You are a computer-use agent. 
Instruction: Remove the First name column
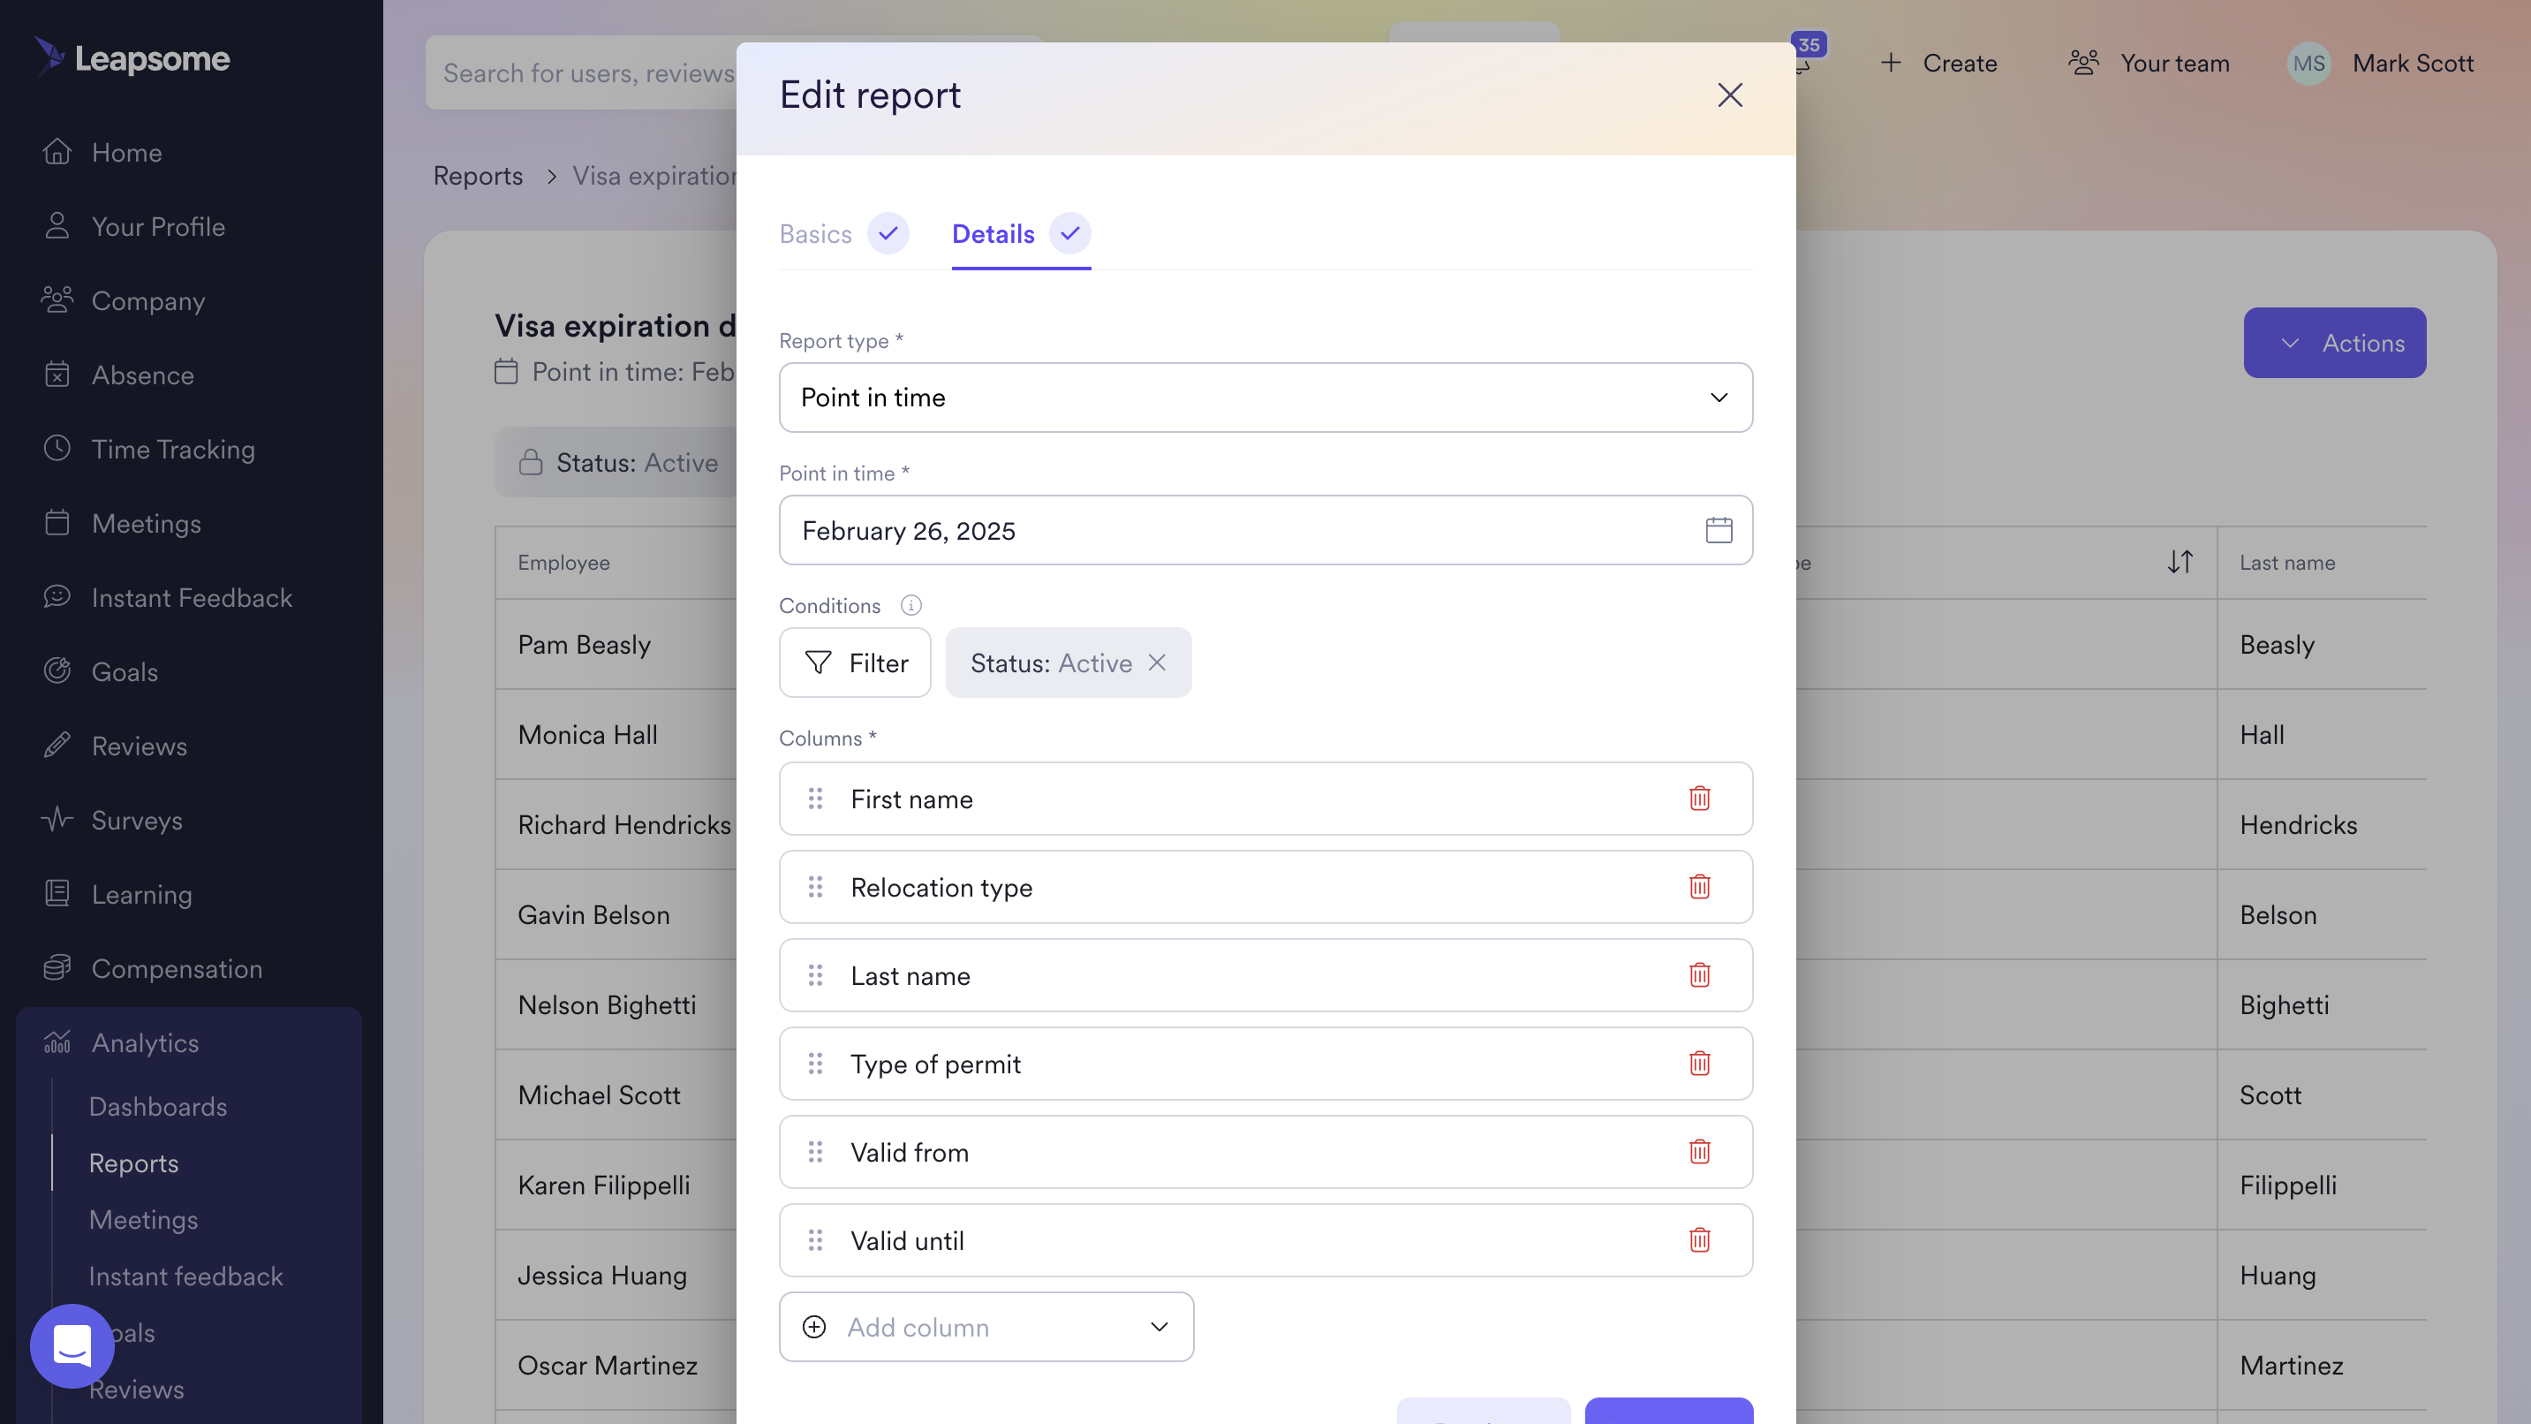click(1699, 798)
